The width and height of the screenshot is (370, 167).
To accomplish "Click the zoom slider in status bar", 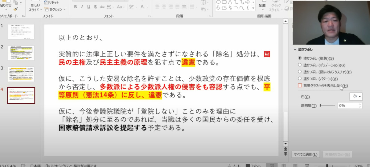I will 333,165.
